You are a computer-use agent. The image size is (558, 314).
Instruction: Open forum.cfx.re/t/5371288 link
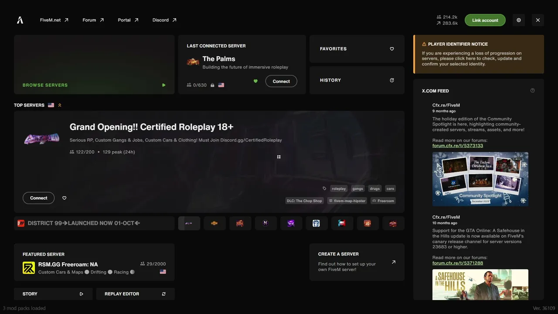pos(458,263)
